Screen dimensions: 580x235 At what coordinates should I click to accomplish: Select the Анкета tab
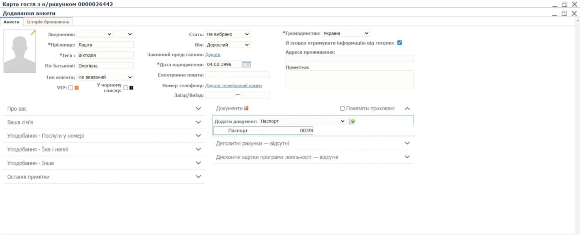click(12, 22)
